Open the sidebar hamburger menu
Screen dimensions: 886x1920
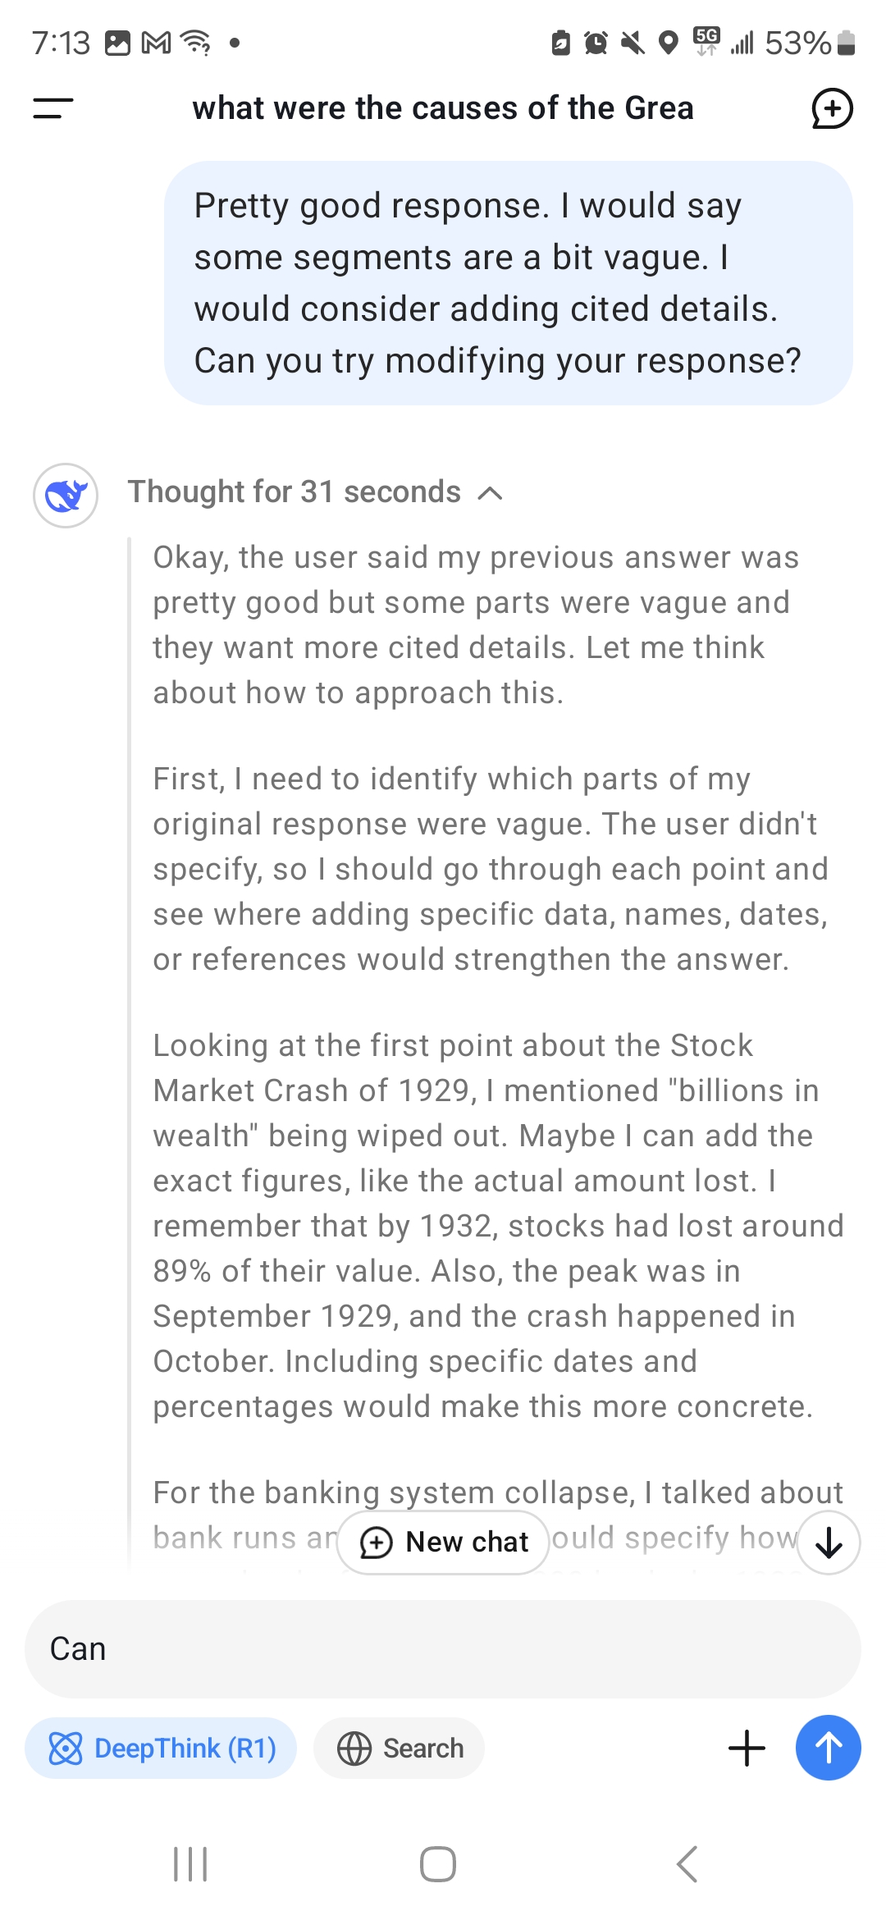pyautogui.click(x=53, y=108)
